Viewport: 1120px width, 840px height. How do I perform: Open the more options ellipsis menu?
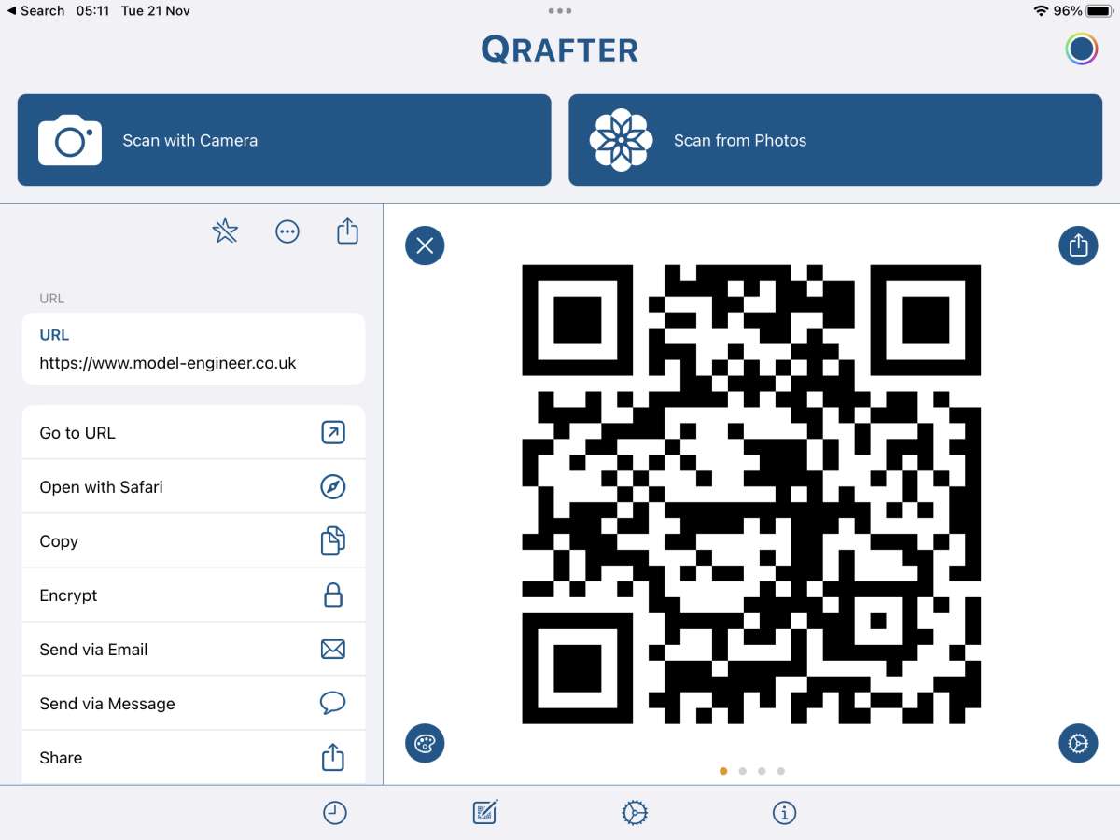click(287, 231)
